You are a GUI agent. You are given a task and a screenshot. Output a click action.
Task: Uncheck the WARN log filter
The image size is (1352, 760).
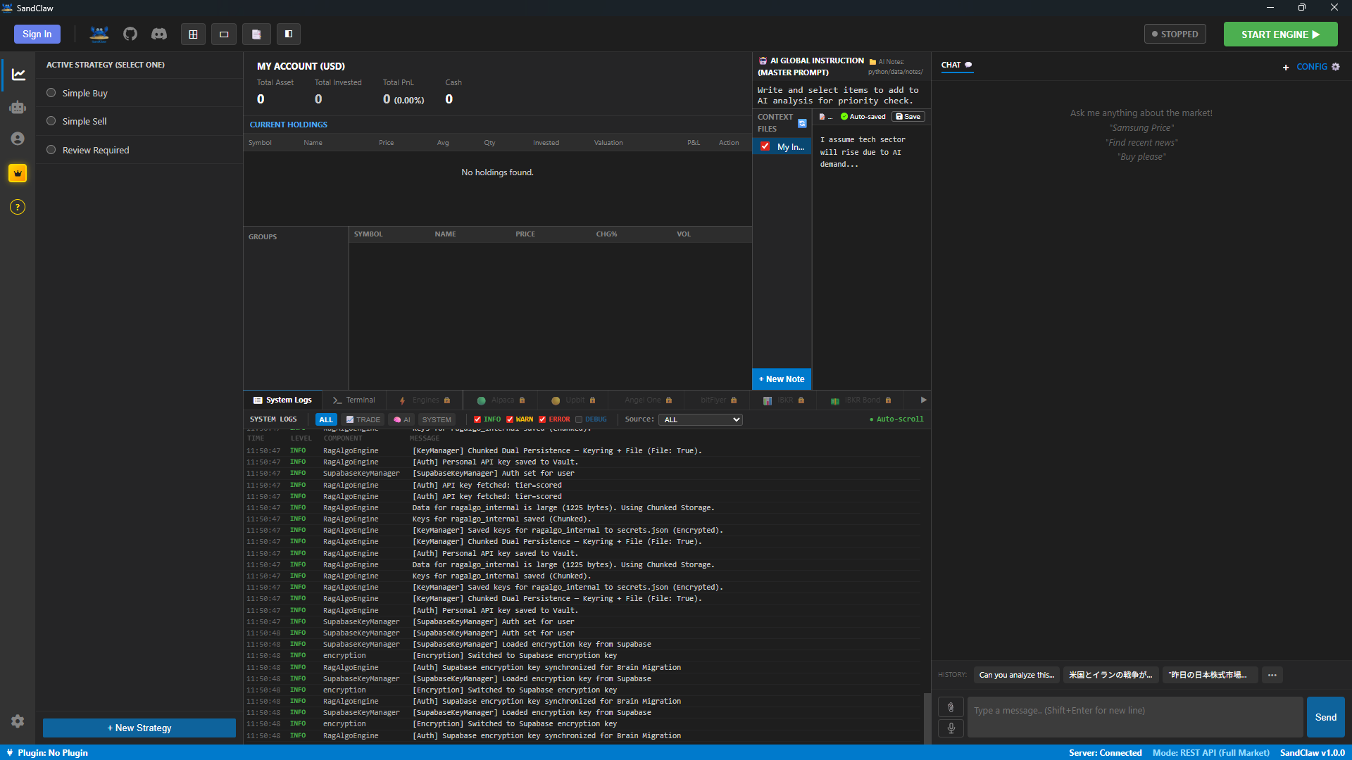tap(510, 419)
